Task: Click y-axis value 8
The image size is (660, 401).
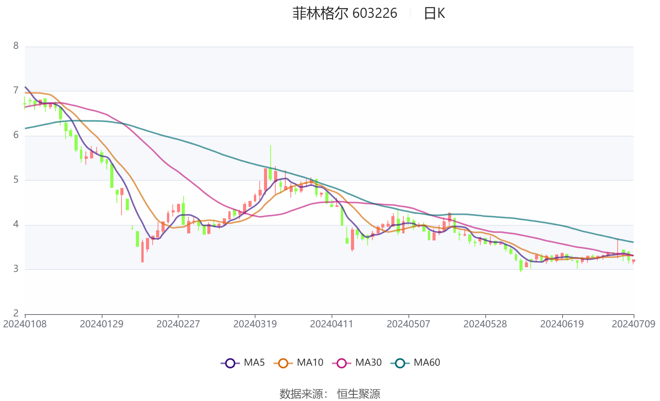Action: [16, 46]
